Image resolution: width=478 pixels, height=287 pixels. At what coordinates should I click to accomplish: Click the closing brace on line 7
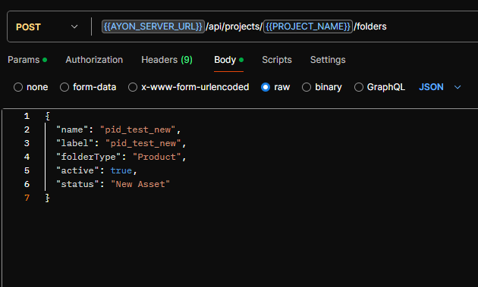[x=47, y=198]
